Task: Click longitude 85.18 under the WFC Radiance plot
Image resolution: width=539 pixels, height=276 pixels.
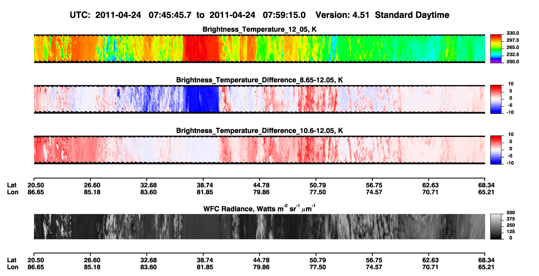Action: 92,267
